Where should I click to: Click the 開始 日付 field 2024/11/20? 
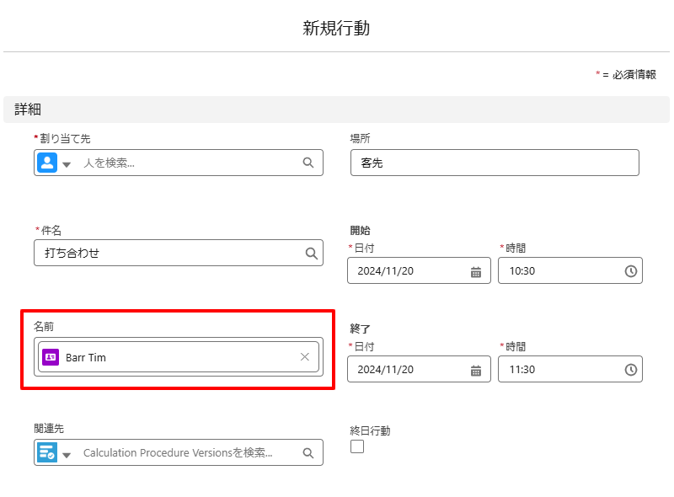click(x=419, y=271)
